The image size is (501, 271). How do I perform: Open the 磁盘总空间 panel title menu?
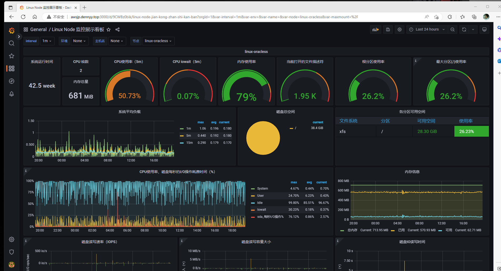pos(286,112)
